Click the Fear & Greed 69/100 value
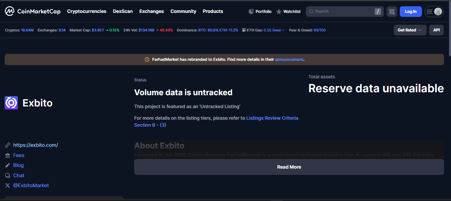 pyautogui.click(x=319, y=30)
